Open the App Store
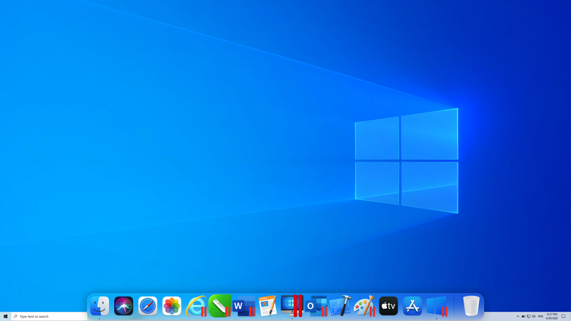The width and height of the screenshot is (571, 321). (412, 306)
